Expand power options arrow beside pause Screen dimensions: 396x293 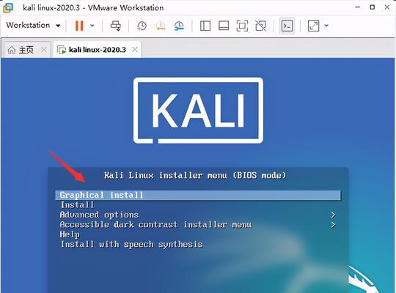92,26
